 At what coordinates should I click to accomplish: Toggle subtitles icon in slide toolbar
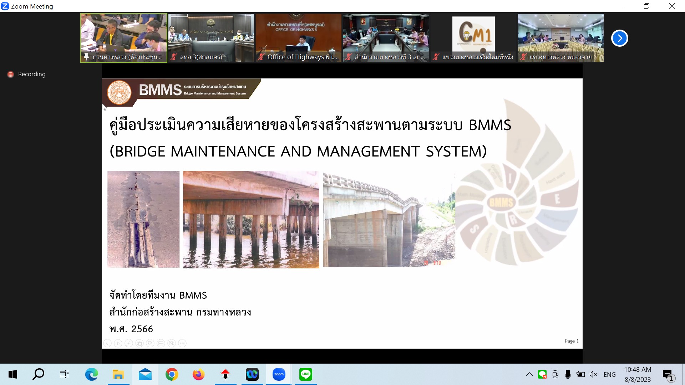[x=161, y=343]
